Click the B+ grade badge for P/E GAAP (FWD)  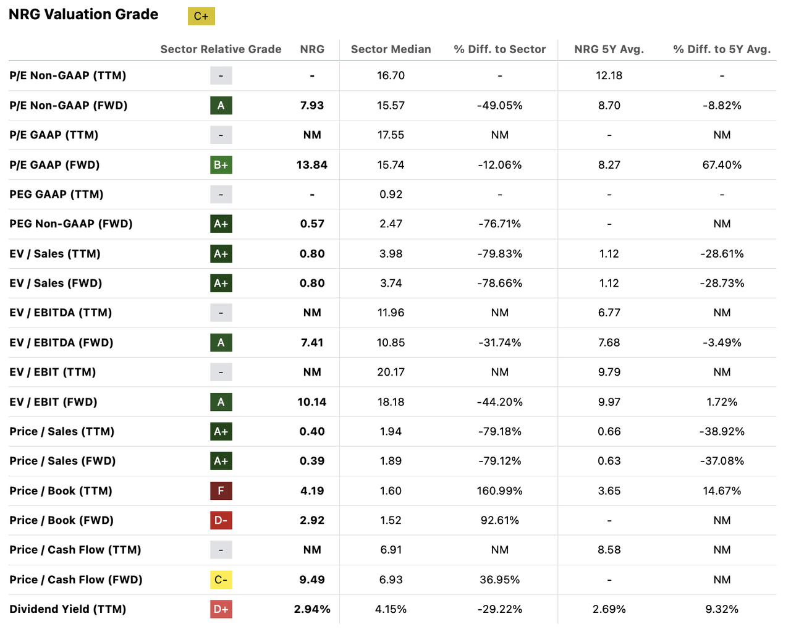click(221, 165)
